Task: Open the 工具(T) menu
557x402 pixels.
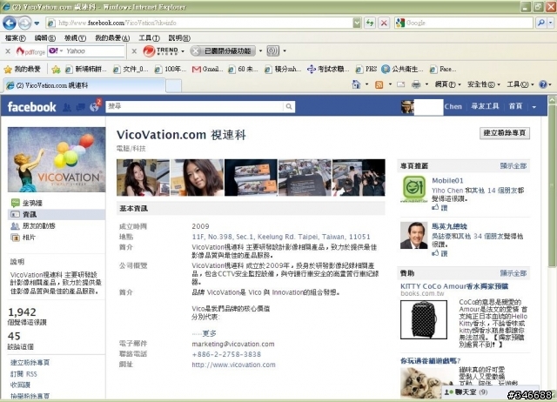Action: [x=149, y=38]
